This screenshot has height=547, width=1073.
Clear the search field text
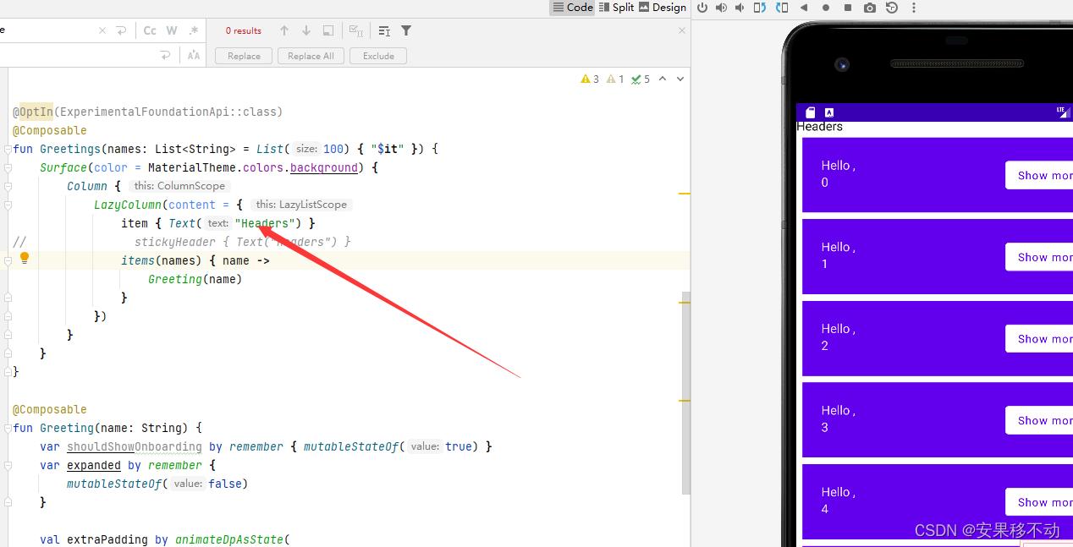[102, 30]
